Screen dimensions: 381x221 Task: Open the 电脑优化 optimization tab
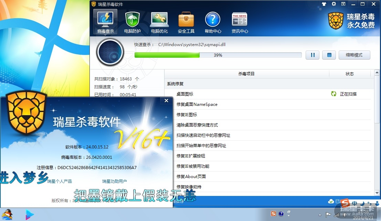tap(159, 22)
